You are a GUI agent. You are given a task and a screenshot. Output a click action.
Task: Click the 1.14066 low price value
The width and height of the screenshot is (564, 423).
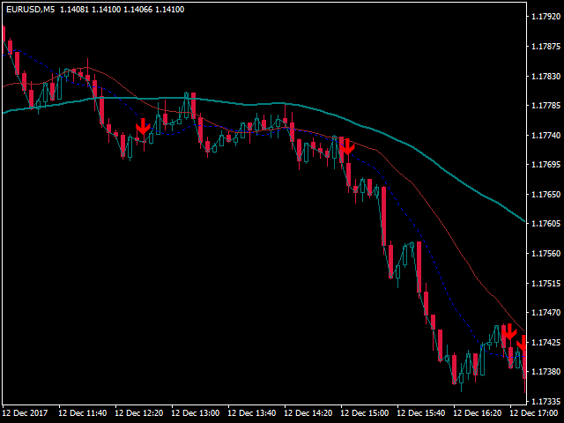pos(137,10)
